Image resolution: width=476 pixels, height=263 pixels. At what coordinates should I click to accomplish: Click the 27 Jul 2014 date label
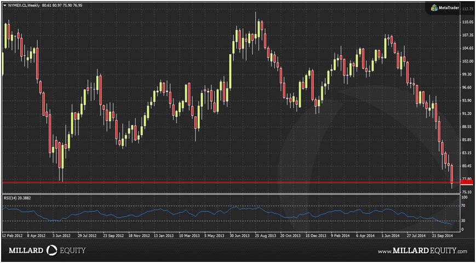[x=416, y=236]
